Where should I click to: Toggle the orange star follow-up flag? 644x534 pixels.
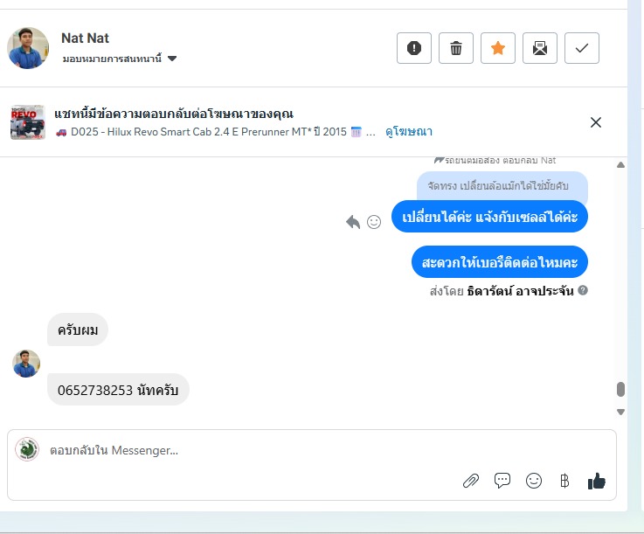(498, 48)
